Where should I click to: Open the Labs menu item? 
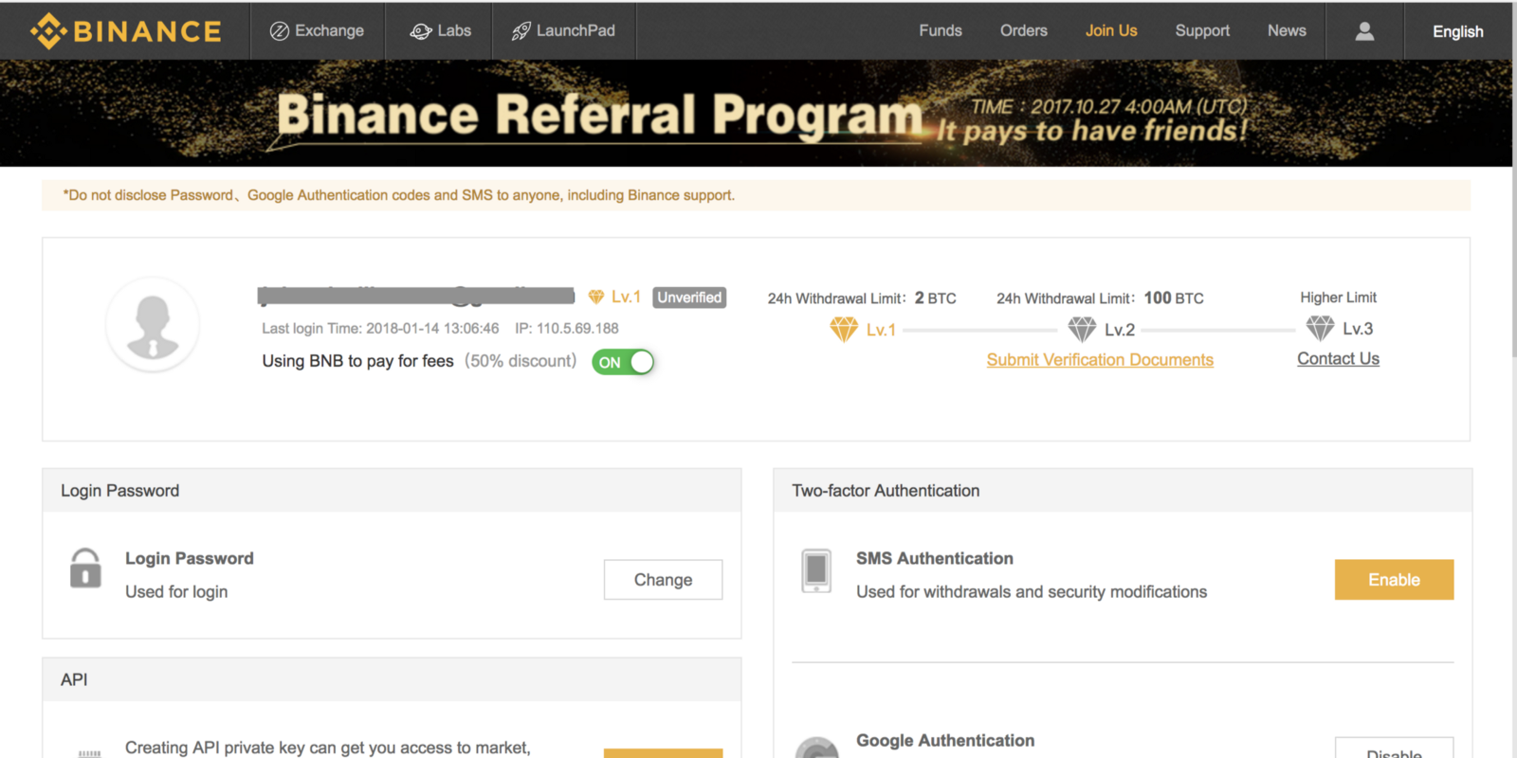(x=440, y=30)
